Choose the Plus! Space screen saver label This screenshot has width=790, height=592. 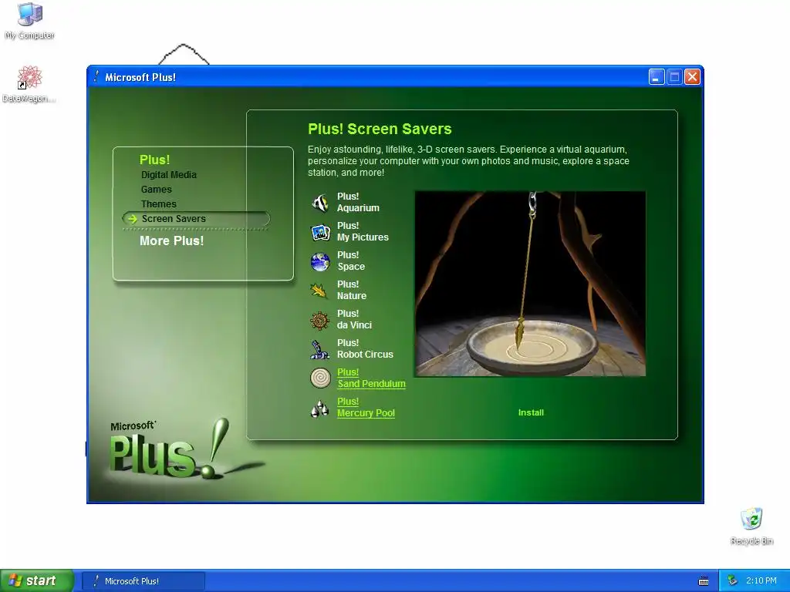click(351, 261)
